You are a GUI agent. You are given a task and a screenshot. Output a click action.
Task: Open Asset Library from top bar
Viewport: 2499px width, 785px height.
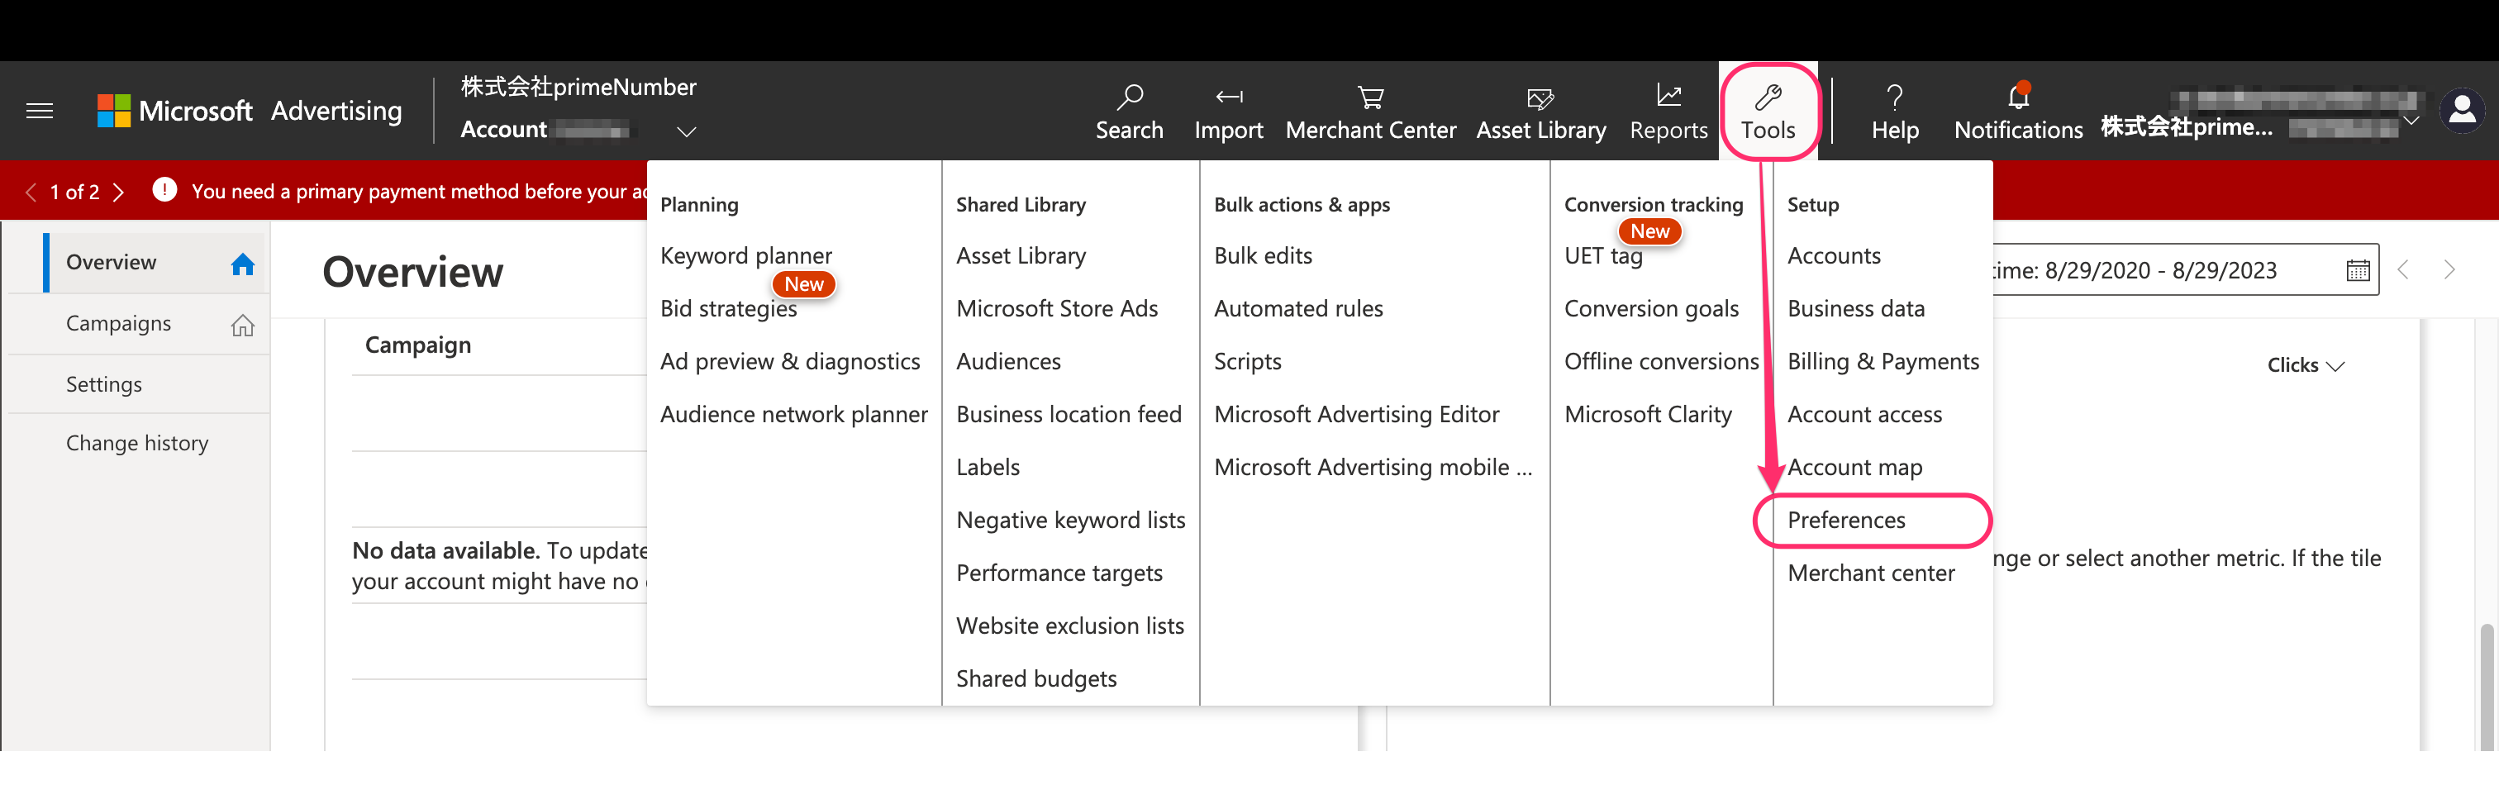1540,112
